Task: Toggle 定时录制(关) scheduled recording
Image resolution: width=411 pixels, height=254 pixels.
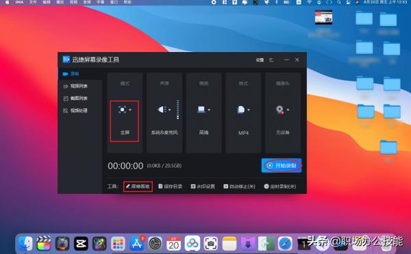Action: pyautogui.click(x=280, y=186)
